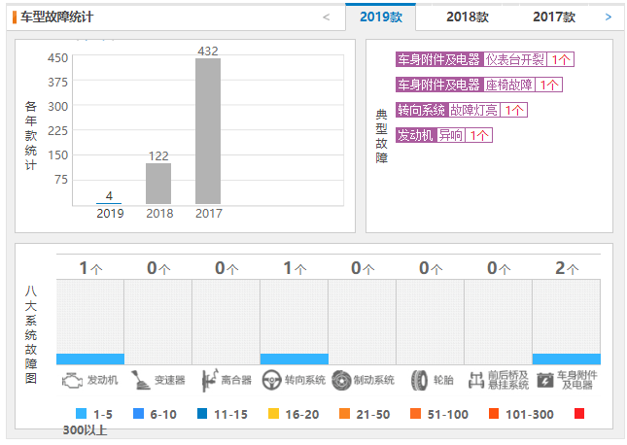627x445 pixels.
Task: Click the 转向系统 label in typical faults
Action: click(422, 110)
